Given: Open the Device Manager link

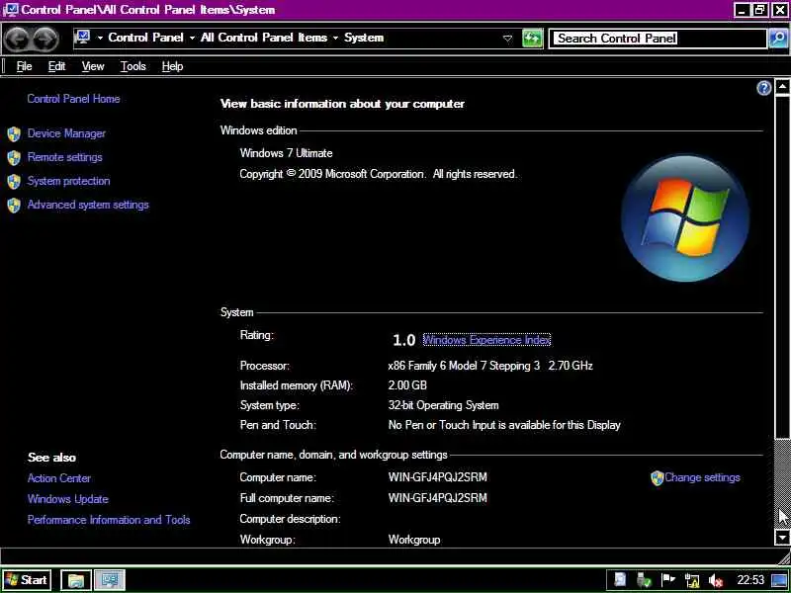Looking at the screenshot, I should click(x=66, y=133).
